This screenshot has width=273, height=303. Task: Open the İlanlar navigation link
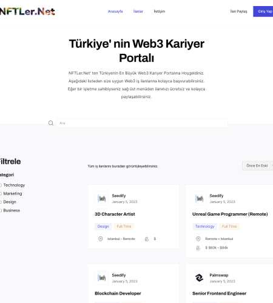tap(138, 12)
